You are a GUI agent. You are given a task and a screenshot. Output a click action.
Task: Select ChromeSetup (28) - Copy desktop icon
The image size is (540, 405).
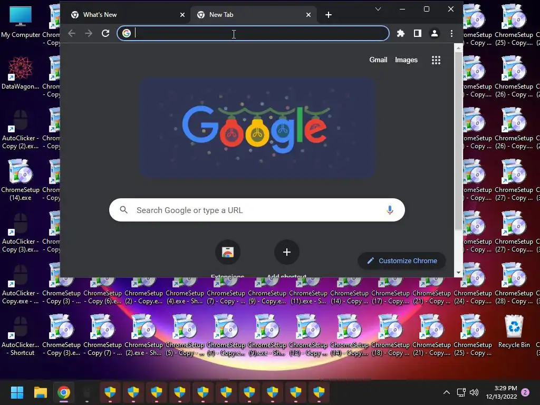click(514, 284)
